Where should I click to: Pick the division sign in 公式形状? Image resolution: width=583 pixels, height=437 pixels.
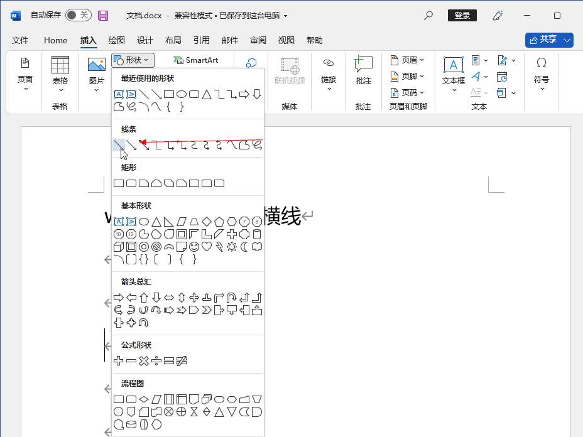click(156, 361)
